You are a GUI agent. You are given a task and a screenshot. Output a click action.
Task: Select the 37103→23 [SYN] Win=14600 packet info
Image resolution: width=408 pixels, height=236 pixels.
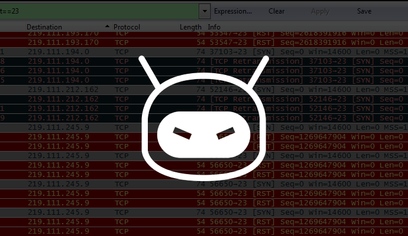(309, 52)
